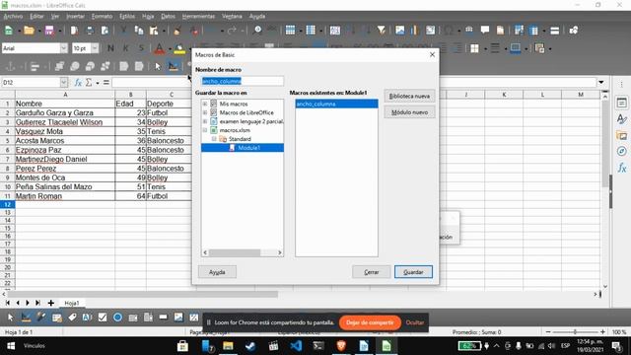
Task: Click the Check Box form control icon
Action: pos(103,318)
